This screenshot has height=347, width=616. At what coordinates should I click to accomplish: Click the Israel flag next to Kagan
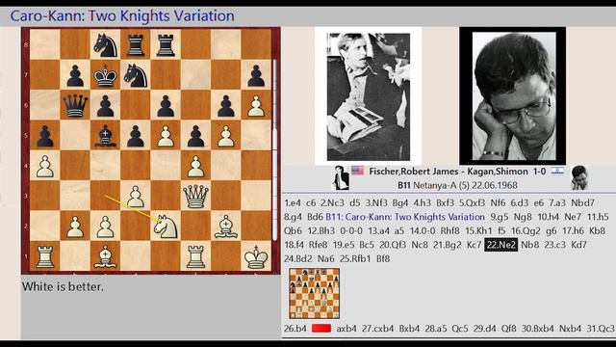557,171
